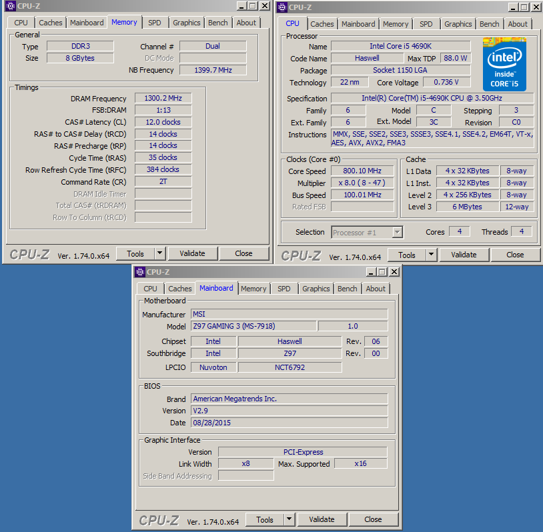Open the Memory tab in the Mainboard window
543x532 pixels.
point(253,289)
